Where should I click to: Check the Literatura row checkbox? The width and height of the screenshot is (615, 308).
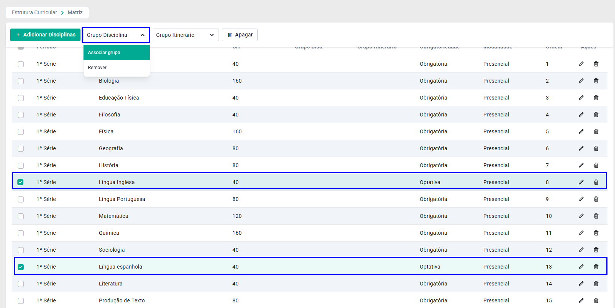click(x=21, y=284)
